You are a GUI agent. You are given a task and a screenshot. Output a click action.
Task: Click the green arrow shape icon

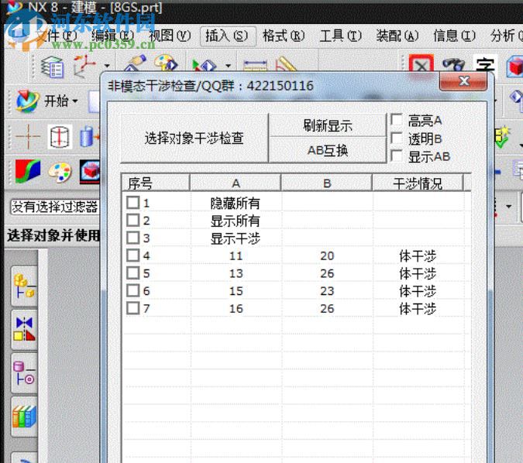click(x=205, y=65)
